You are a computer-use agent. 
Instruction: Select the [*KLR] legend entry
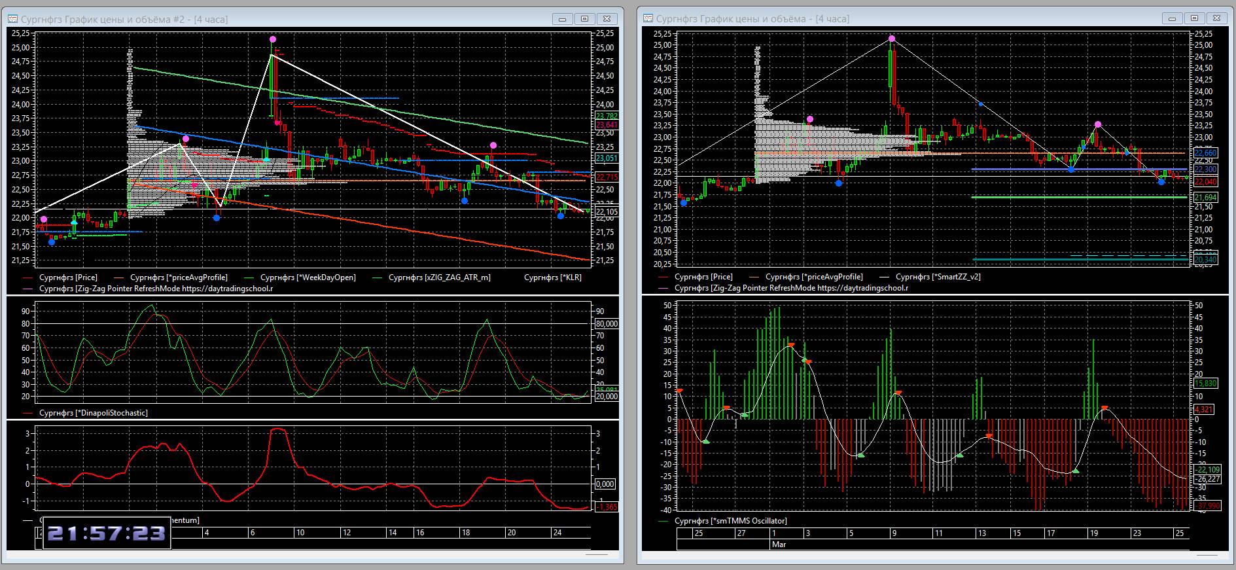click(x=552, y=277)
